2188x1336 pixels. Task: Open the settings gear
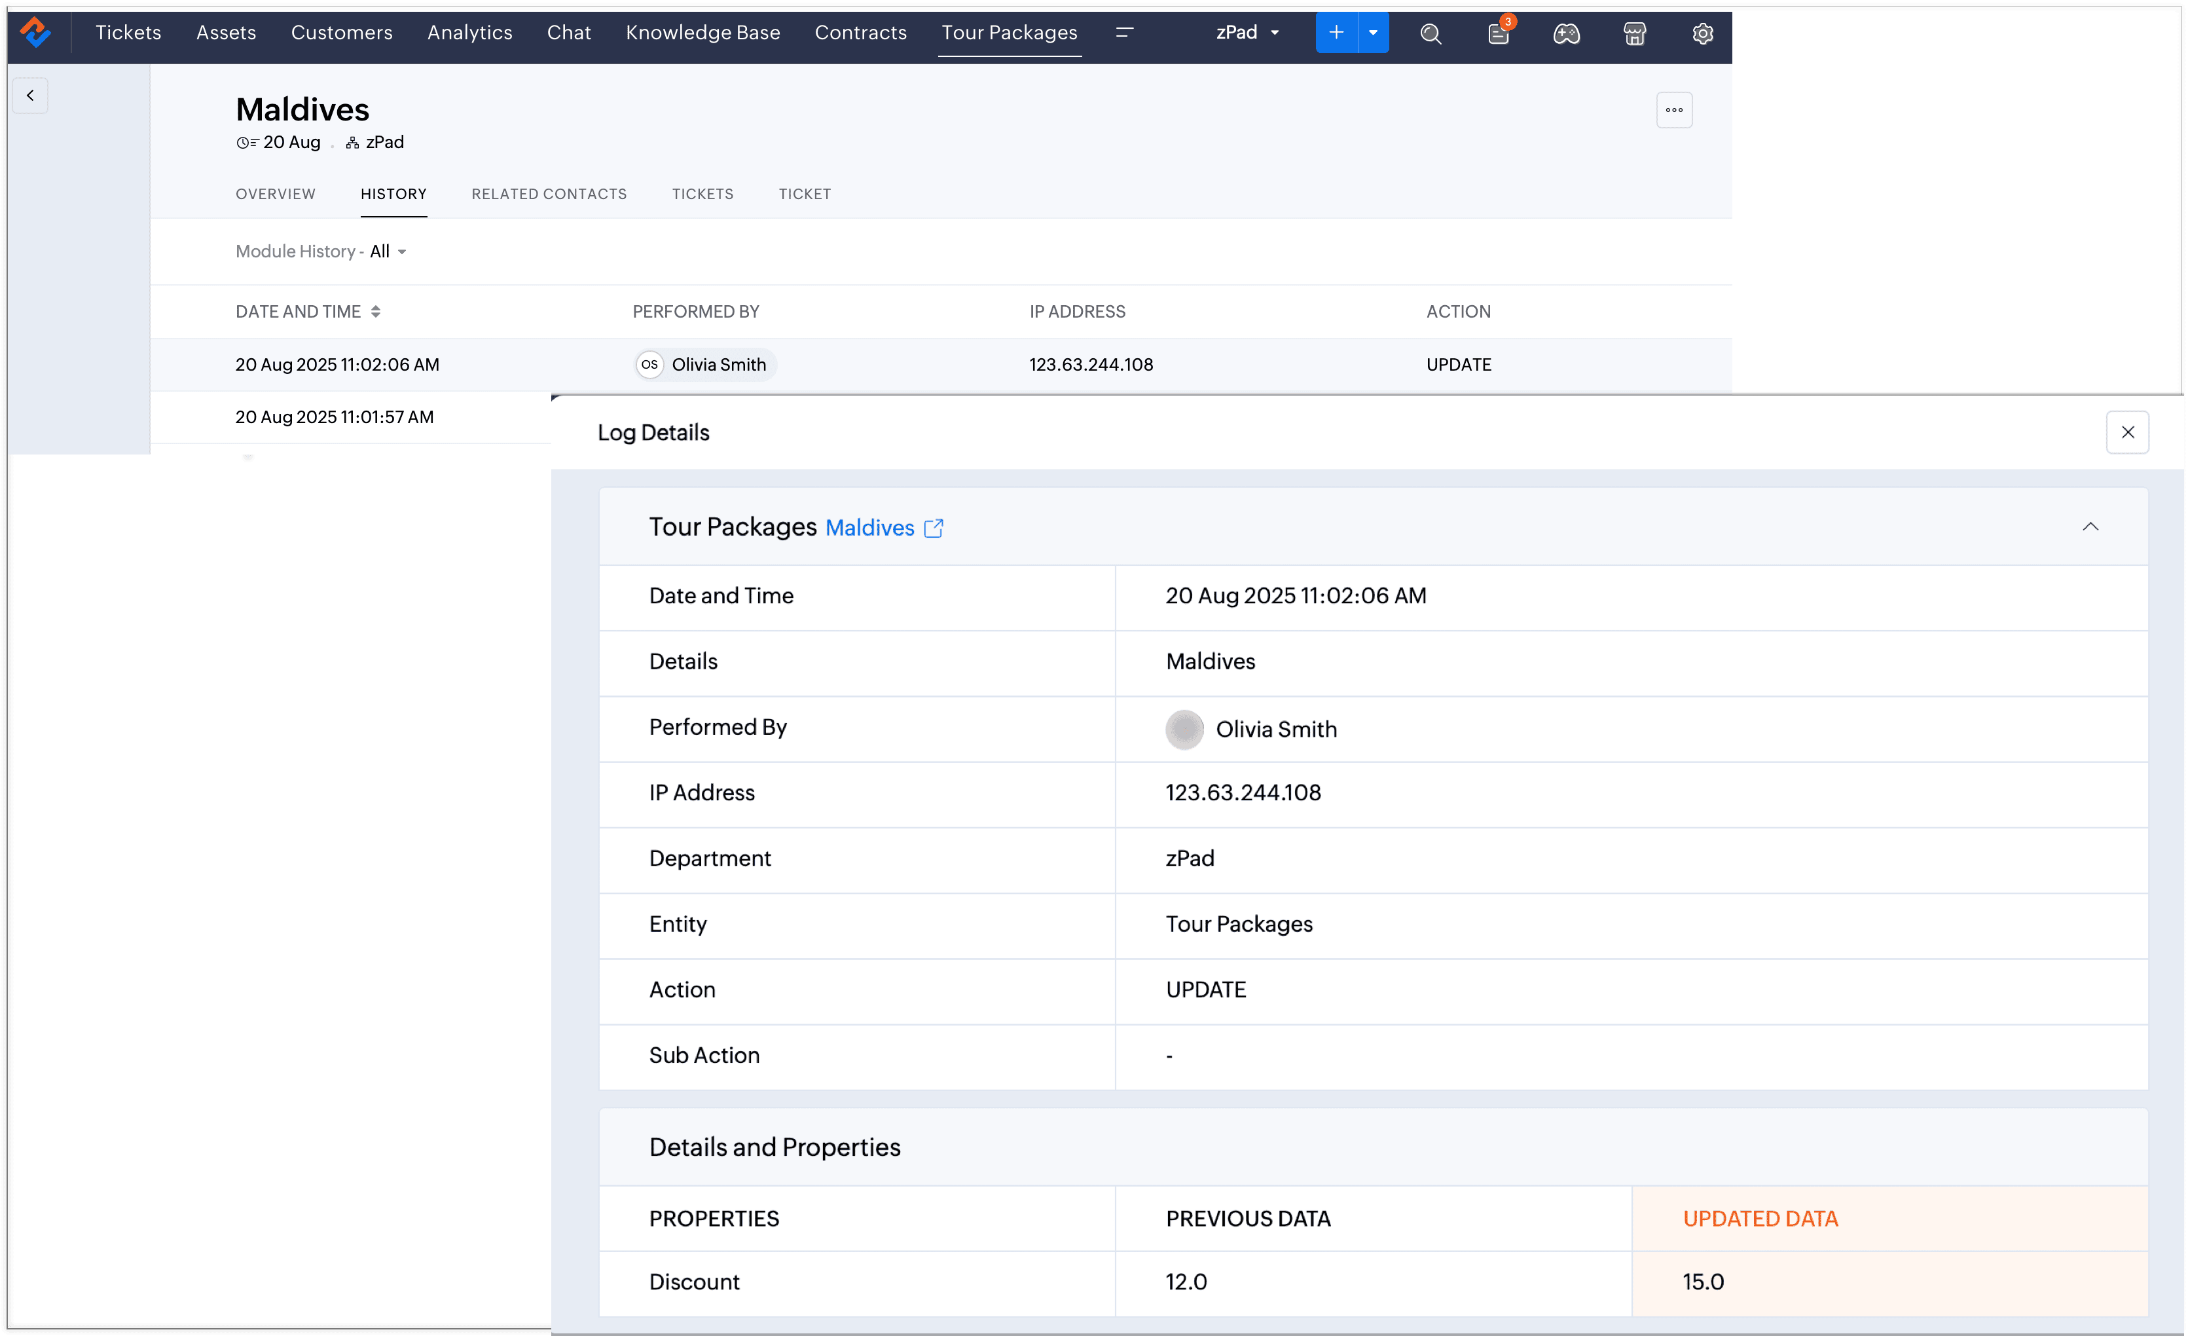click(1702, 34)
